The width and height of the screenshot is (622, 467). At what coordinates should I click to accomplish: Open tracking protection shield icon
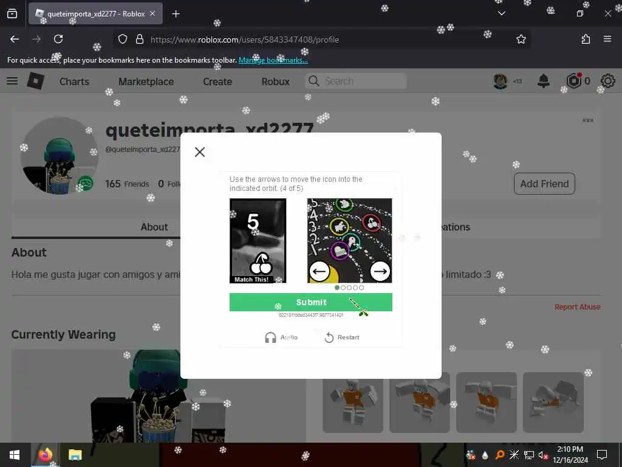click(123, 39)
